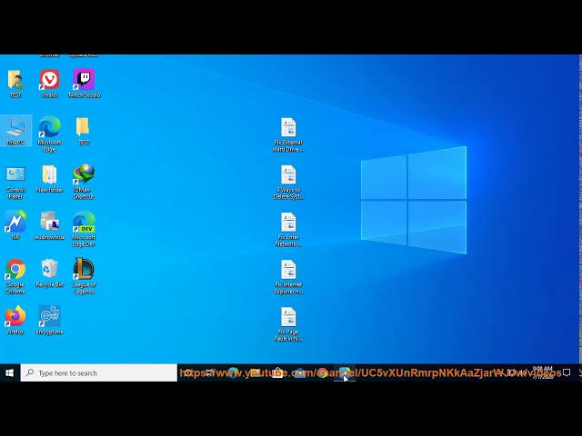Select the League of Legends shortcut

[84, 276]
